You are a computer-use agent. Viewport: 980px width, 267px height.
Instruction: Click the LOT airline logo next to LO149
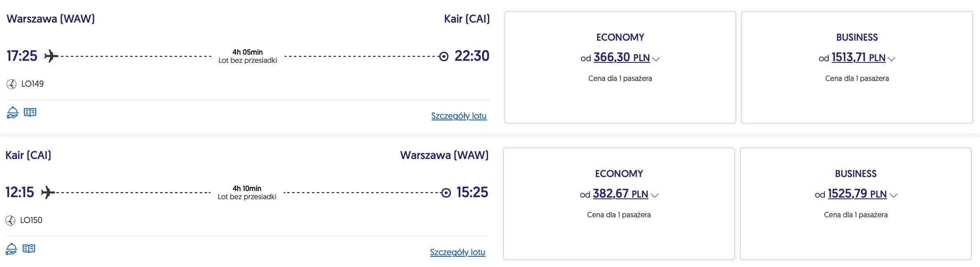[12, 84]
